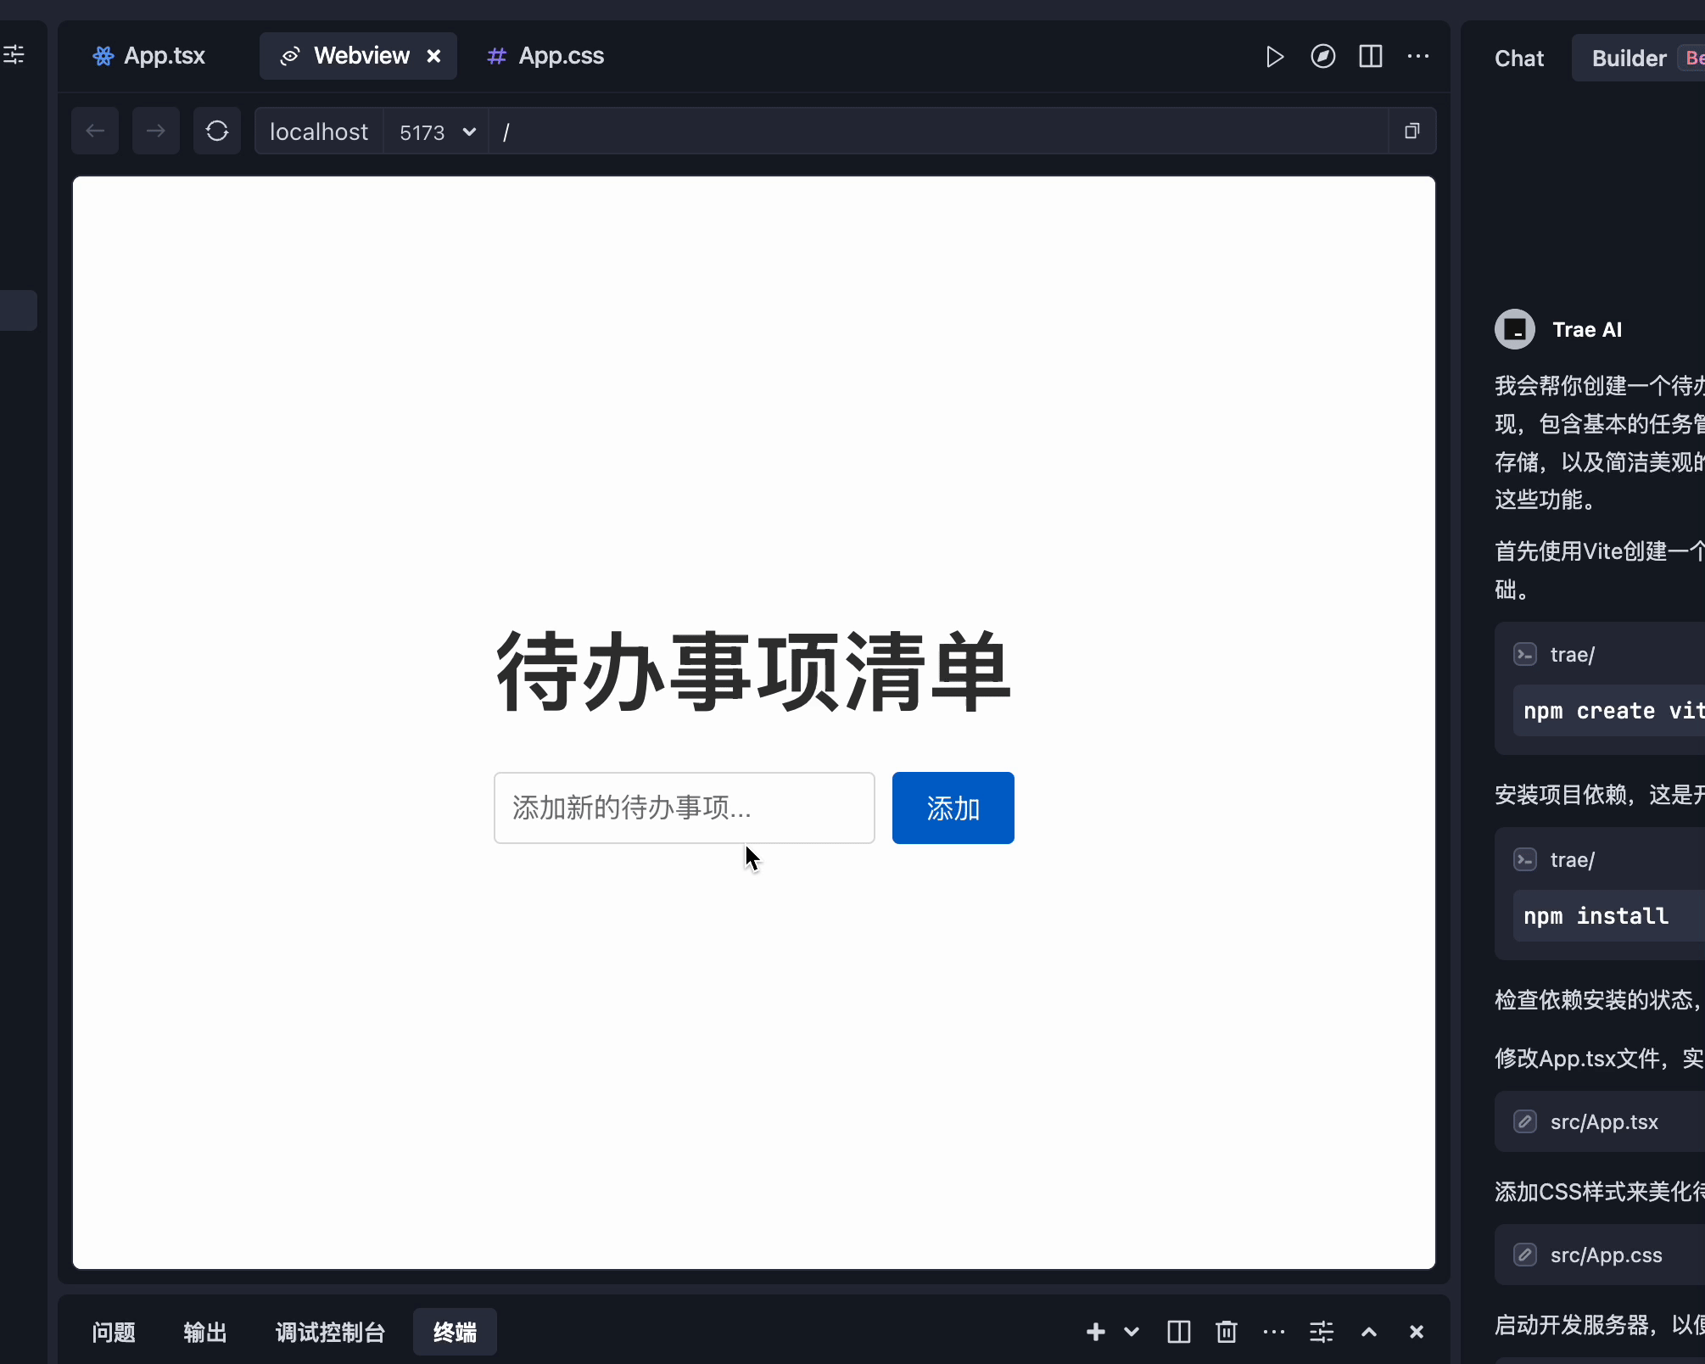This screenshot has width=1705, height=1364.
Task: Switch to the 调试控制台 panel tab
Action: (x=329, y=1332)
